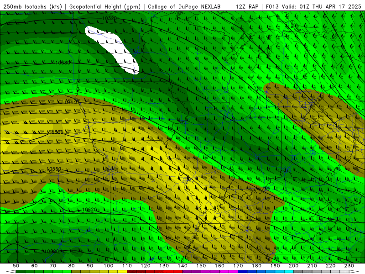365x274 pixels.
Task: Click the dark red swatch under the 110 label
Action: pos(131,271)
